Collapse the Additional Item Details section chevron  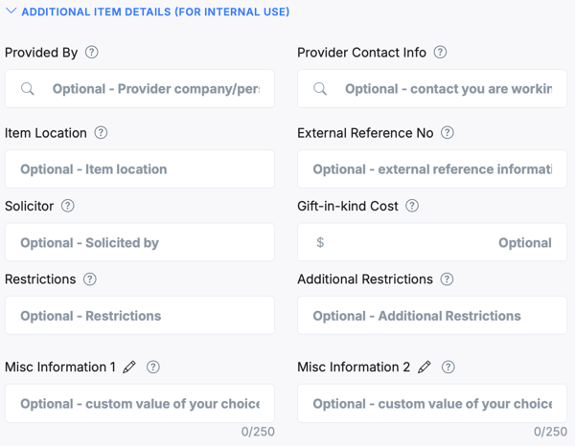pos(11,11)
